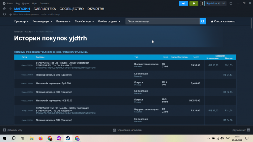Click the blue magnifier search button
Viewport: 253px width, 142px height.
pos(203,21)
